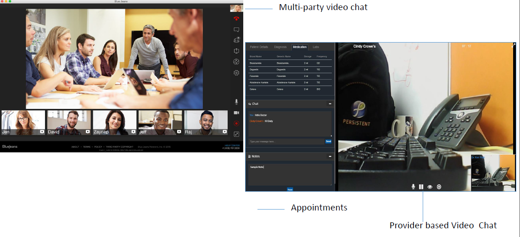The image size is (520, 237).
Task: Click the Dosage column header
Action: [308, 57]
